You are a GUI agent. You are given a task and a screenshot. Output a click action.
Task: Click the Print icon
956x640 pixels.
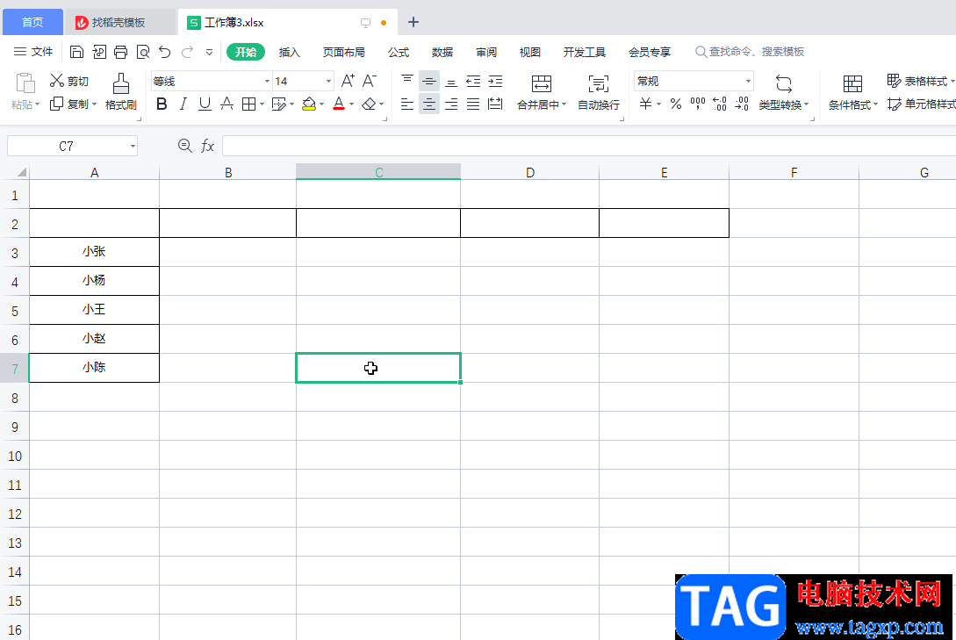point(121,52)
